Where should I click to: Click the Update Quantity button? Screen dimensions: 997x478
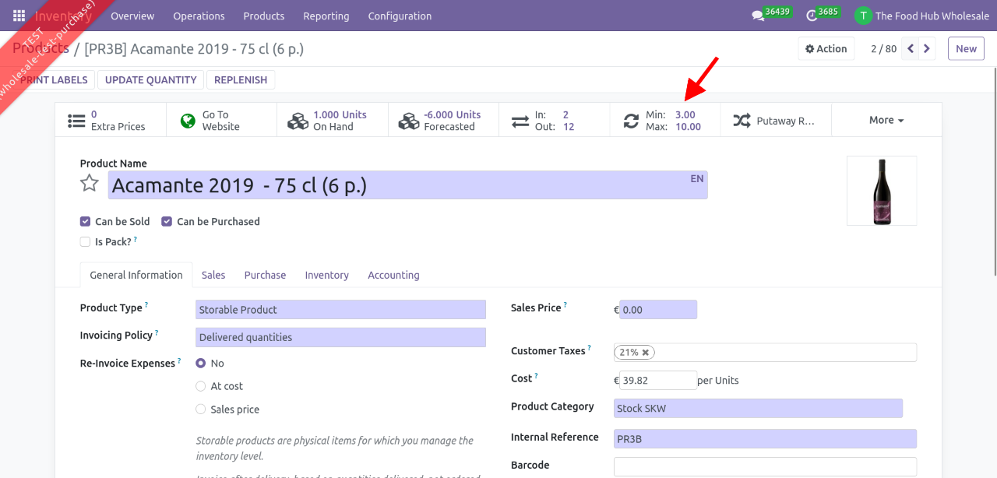tap(150, 80)
